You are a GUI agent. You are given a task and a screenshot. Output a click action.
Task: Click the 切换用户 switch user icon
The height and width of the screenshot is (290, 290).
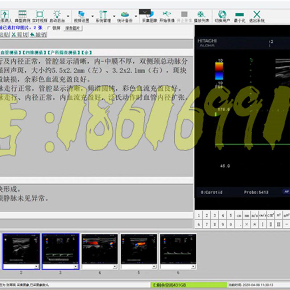click(222, 16)
